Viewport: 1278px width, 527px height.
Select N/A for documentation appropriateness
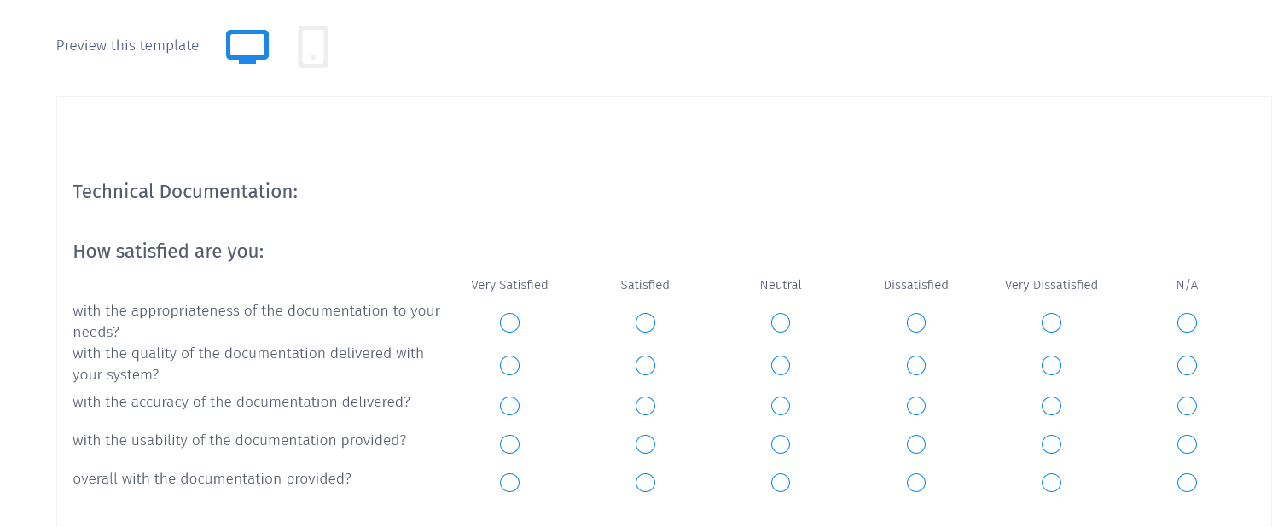1187,322
